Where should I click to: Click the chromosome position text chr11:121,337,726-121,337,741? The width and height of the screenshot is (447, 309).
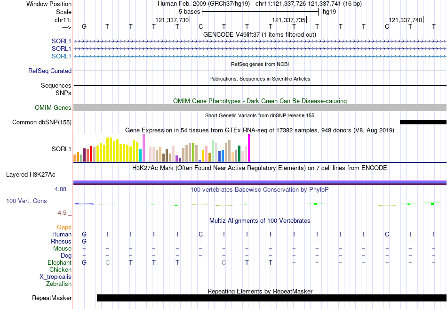coord(309,4)
